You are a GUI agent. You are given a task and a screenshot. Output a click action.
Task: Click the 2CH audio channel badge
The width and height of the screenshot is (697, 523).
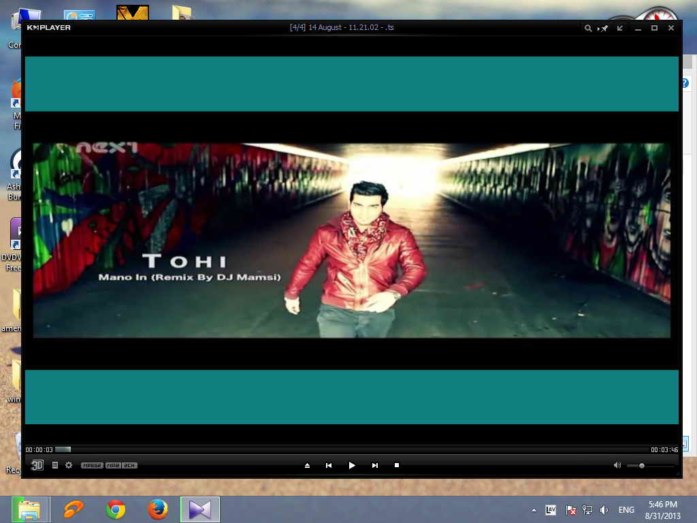click(x=129, y=465)
